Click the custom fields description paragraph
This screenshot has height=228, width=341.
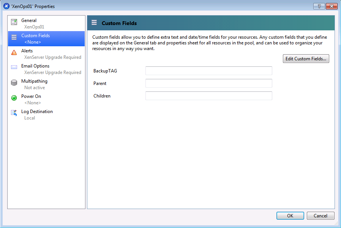point(210,43)
